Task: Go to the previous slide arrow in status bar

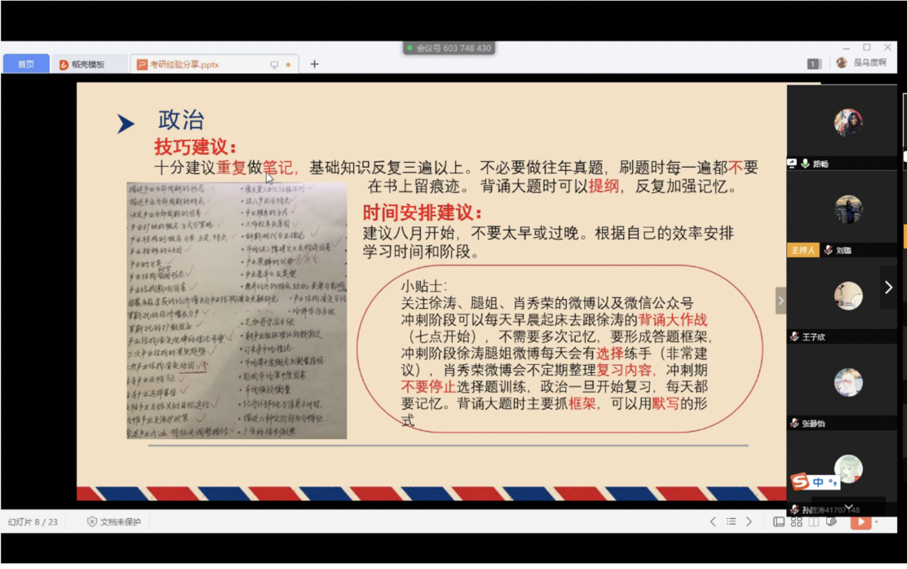Action: 713,522
